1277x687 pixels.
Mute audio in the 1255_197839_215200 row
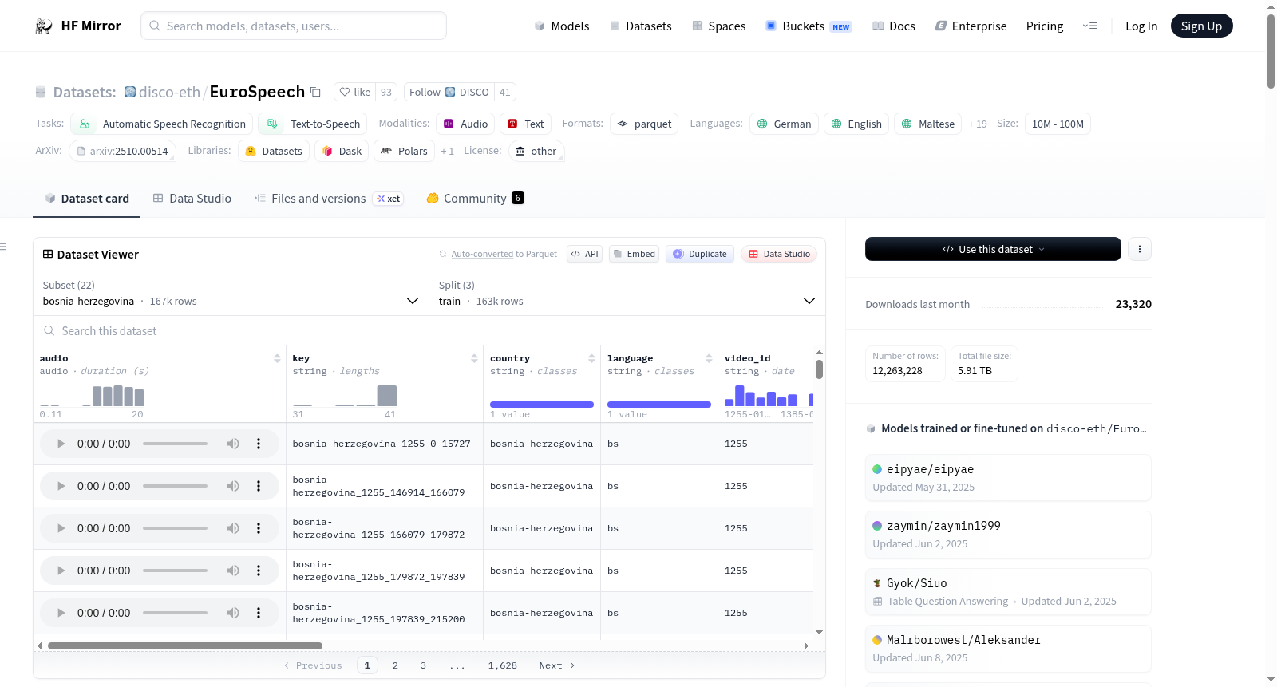(233, 613)
